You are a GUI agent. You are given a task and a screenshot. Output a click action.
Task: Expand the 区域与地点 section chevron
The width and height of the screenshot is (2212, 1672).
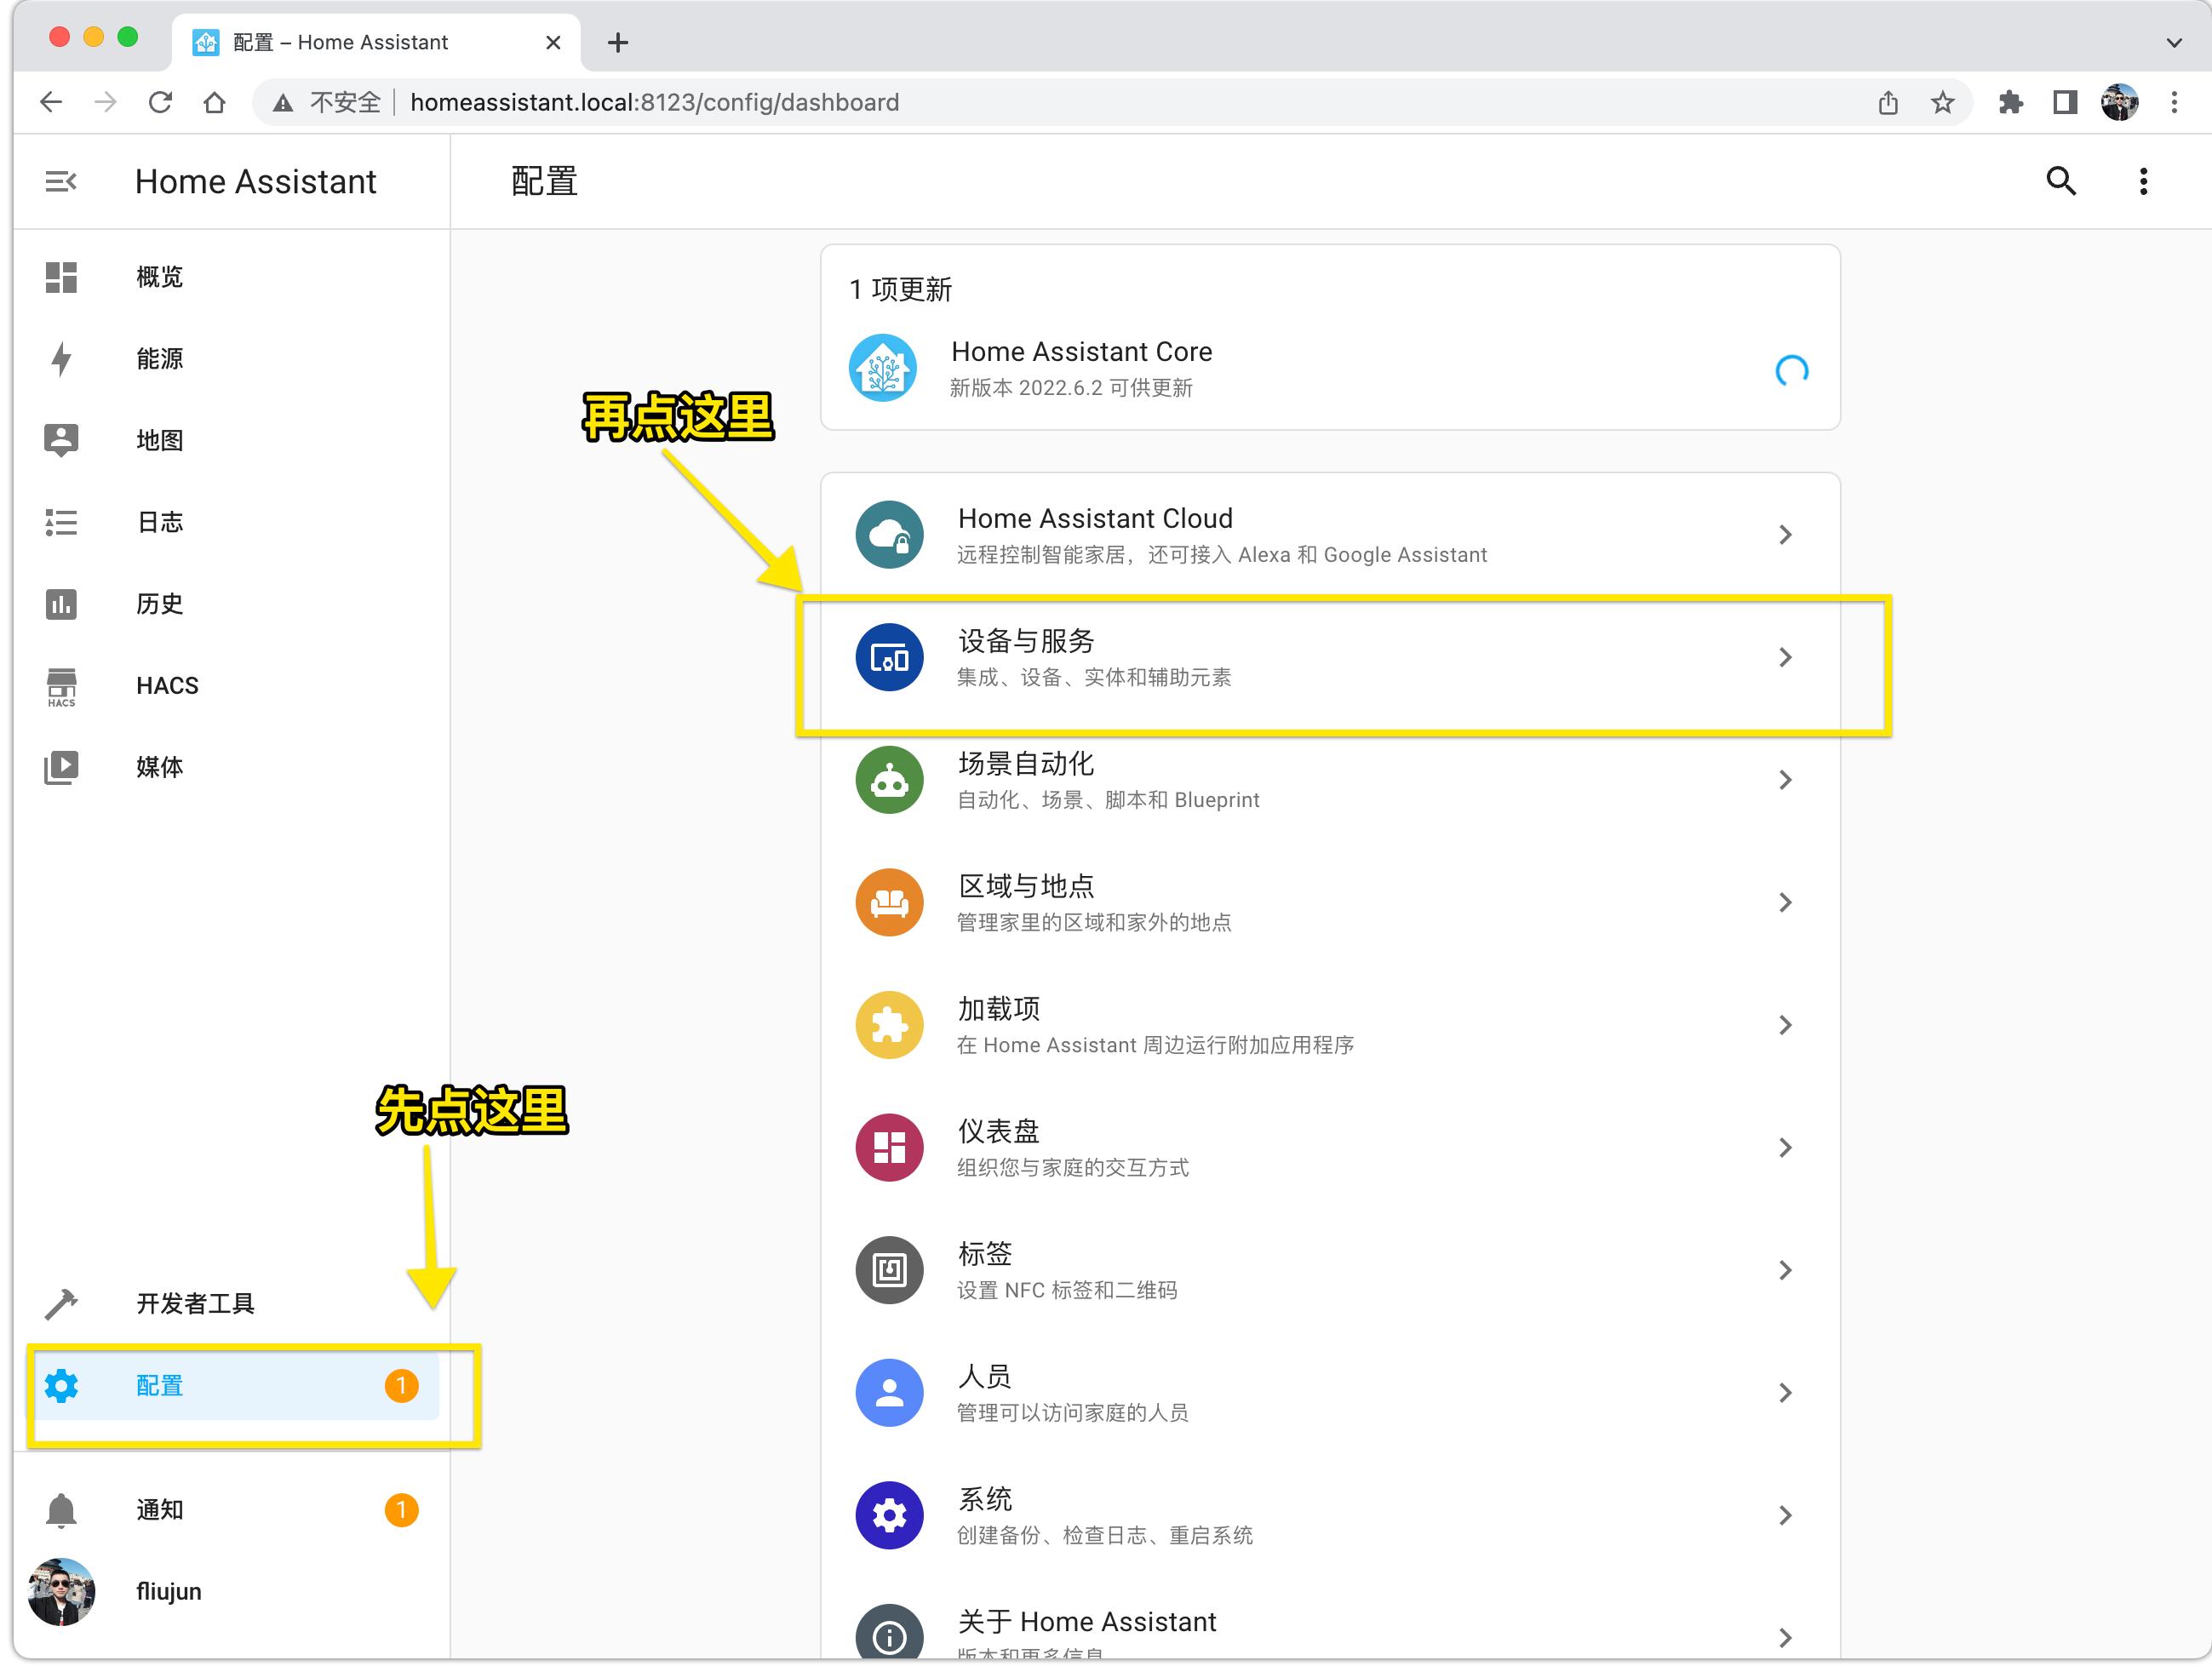click(1786, 902)
